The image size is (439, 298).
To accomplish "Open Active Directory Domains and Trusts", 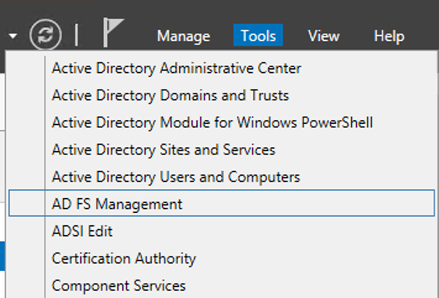I will click(x=170, y=96).
